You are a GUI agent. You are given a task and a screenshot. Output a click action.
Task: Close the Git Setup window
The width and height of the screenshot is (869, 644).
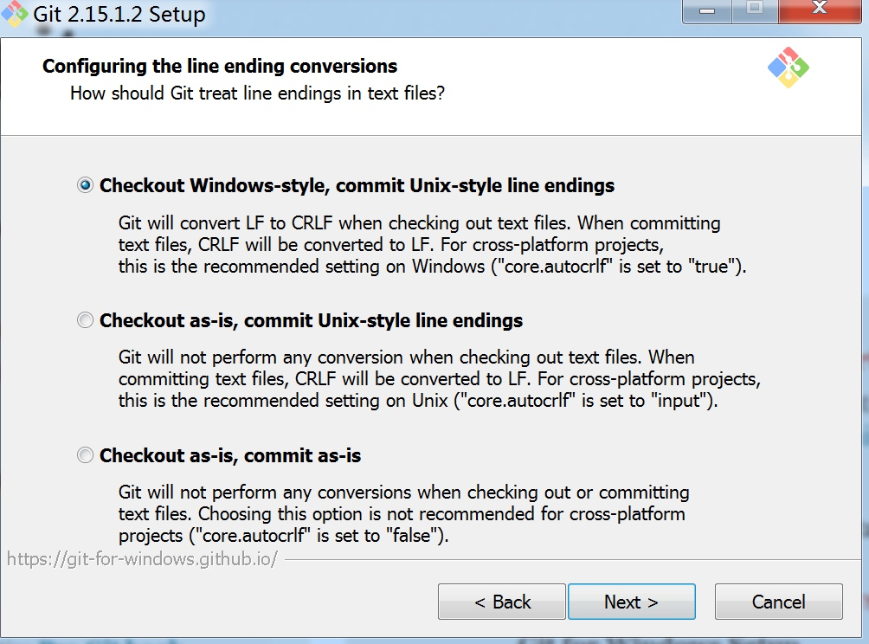820,11
